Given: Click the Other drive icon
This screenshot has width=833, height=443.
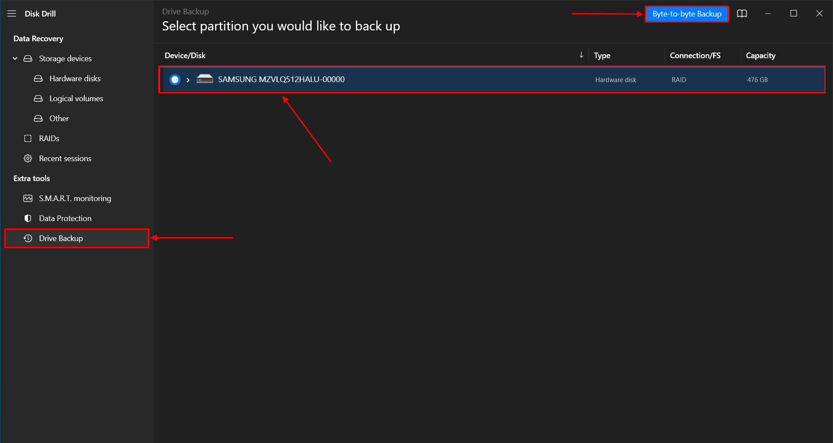Looking at the screenshot, I should click(x=38, y=118).
